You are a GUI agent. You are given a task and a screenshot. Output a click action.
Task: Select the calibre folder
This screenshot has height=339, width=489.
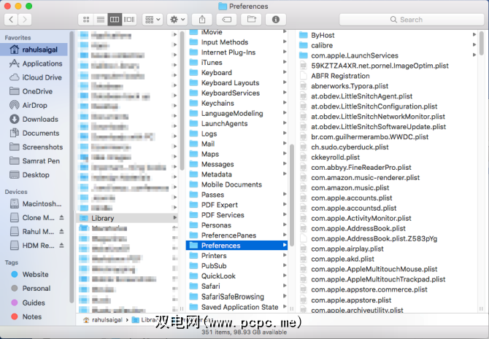387,45
